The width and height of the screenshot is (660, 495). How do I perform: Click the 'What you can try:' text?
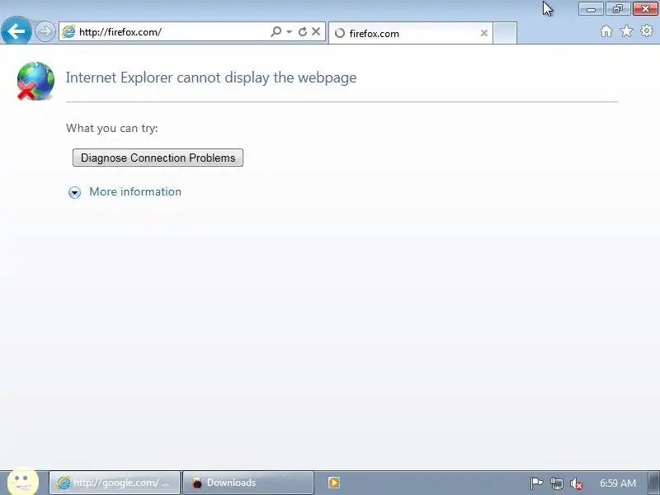112,128
